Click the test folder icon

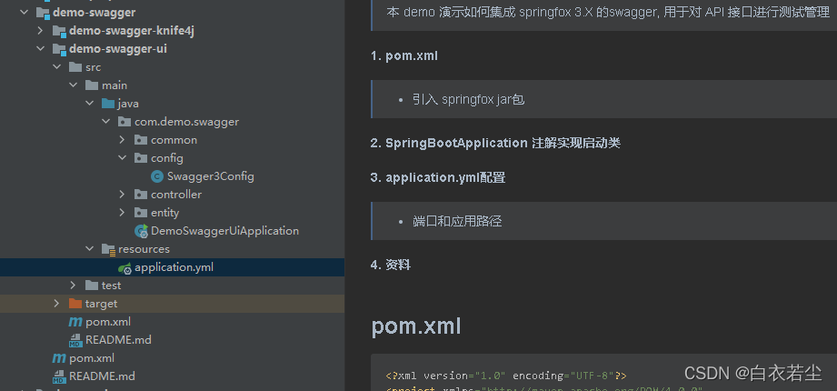tap(92, 285)
